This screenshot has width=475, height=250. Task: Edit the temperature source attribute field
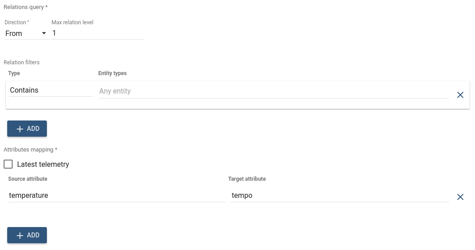pyautogui.click(x=117, y=195)
